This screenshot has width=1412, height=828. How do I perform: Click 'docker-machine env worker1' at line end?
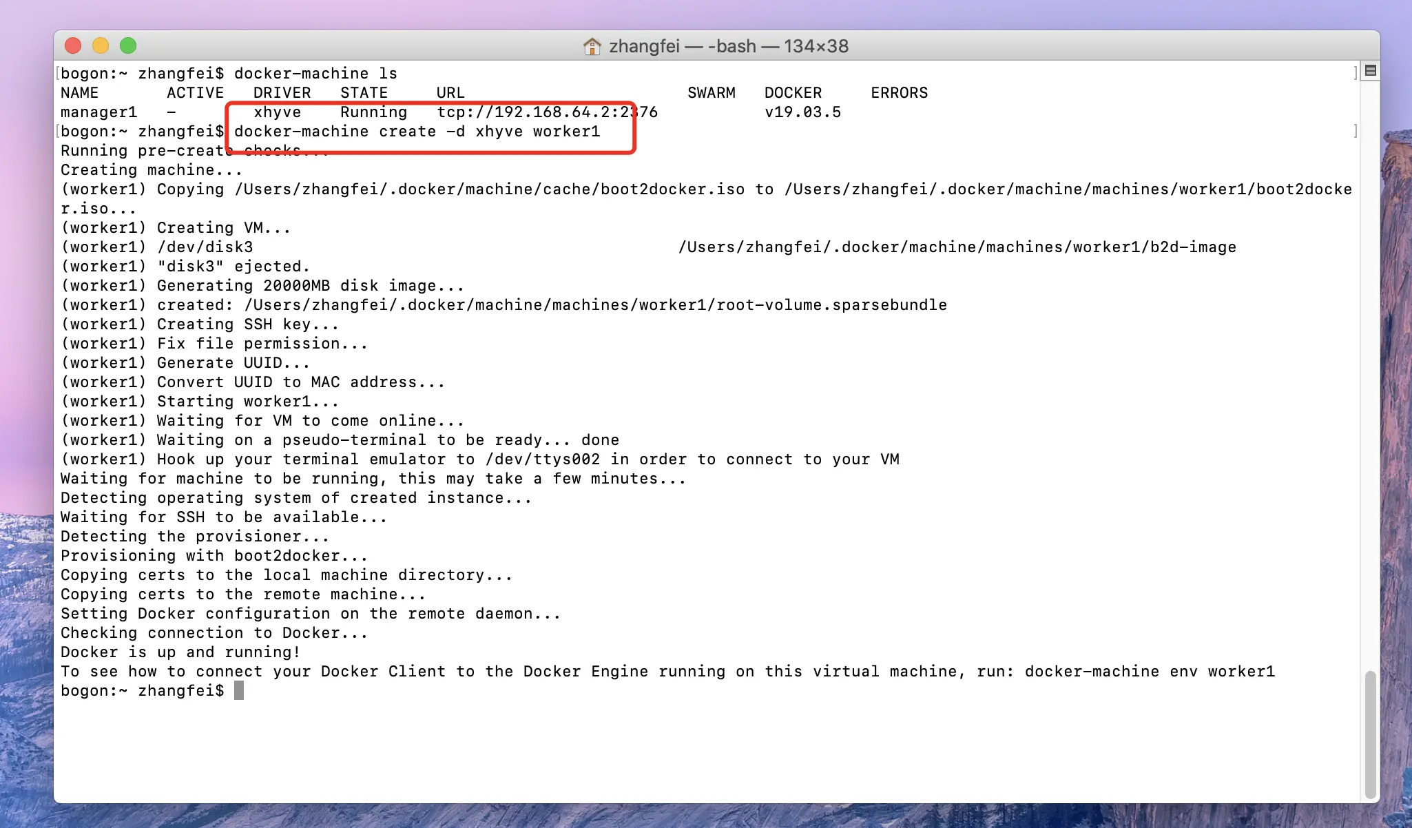[x=1149, y=671]
